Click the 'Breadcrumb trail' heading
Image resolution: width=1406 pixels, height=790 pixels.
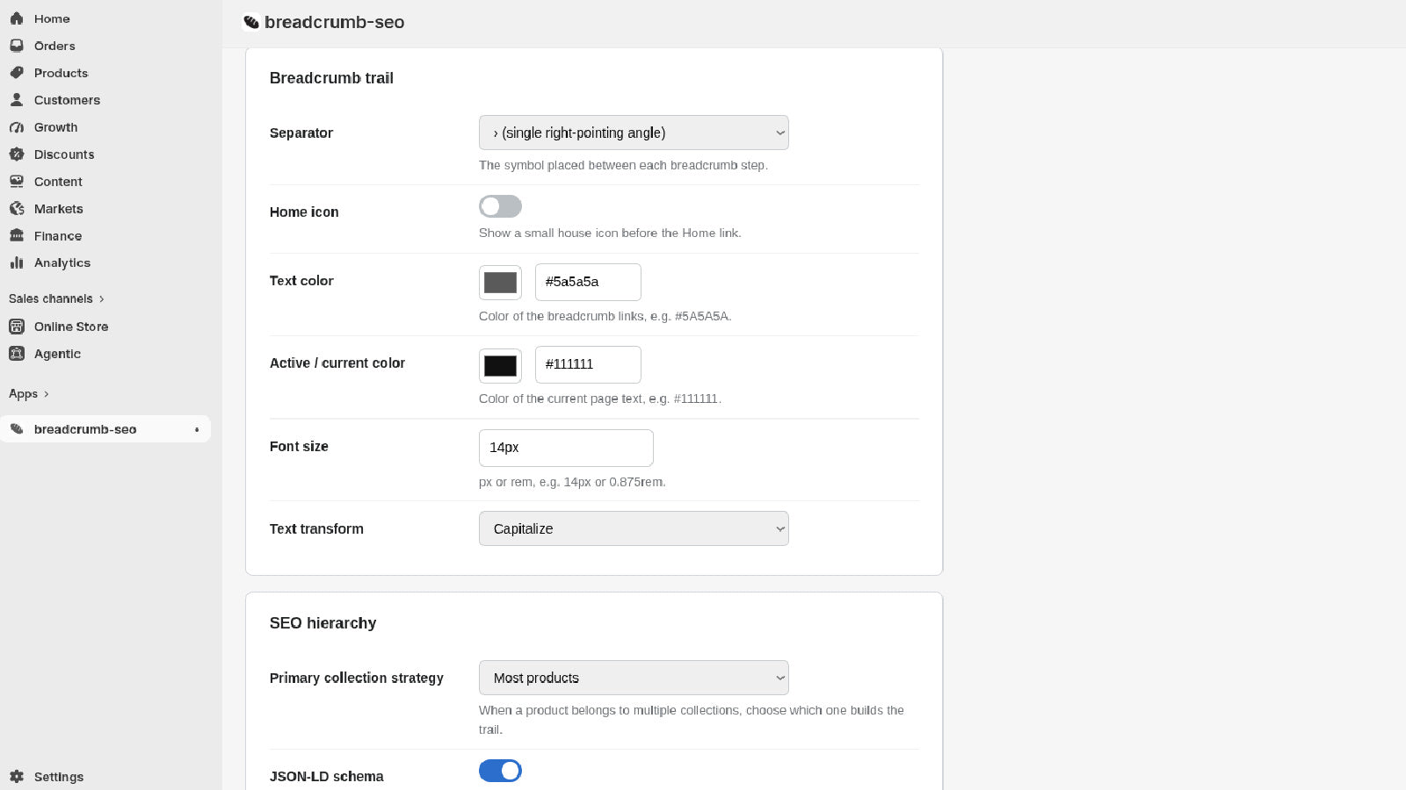tap(331, 78)
